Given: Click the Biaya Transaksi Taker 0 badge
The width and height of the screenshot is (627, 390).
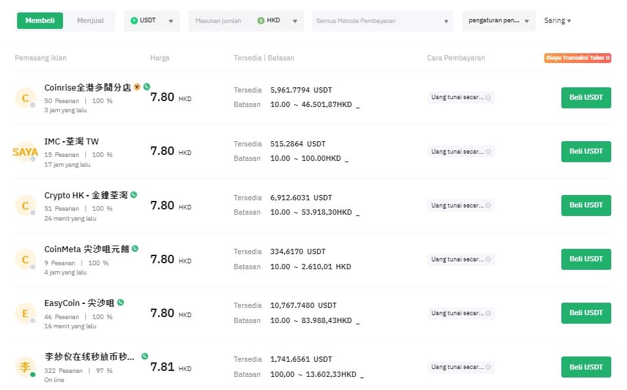Looking at the screenshot, I should [577, 58].
